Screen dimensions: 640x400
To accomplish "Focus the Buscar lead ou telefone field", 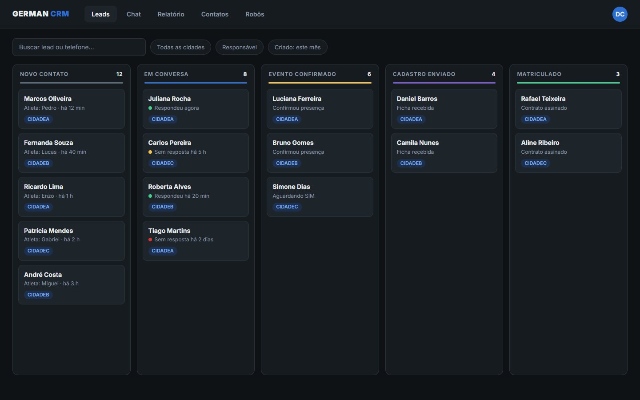I will click(x=79, y=47).
